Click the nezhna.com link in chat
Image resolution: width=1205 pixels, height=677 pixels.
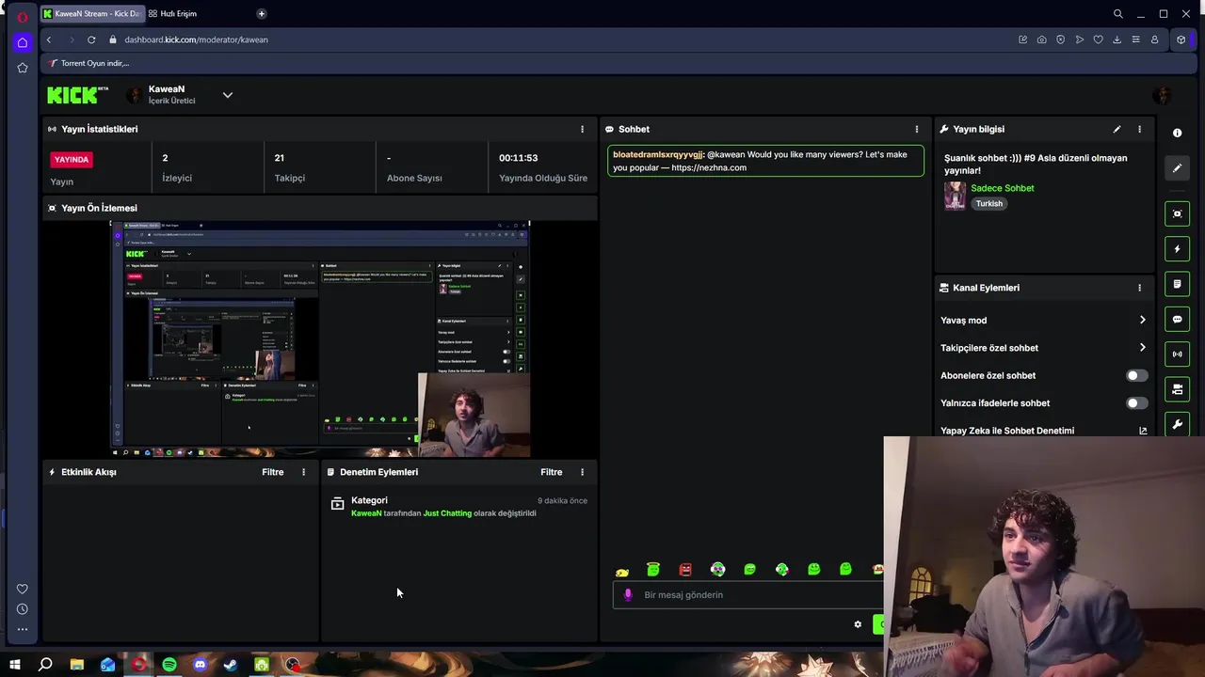[708, 167]
